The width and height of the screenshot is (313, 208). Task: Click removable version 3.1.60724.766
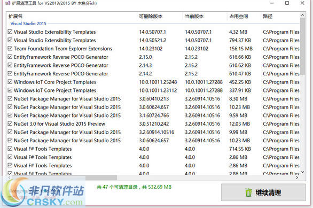click(154, 115)
